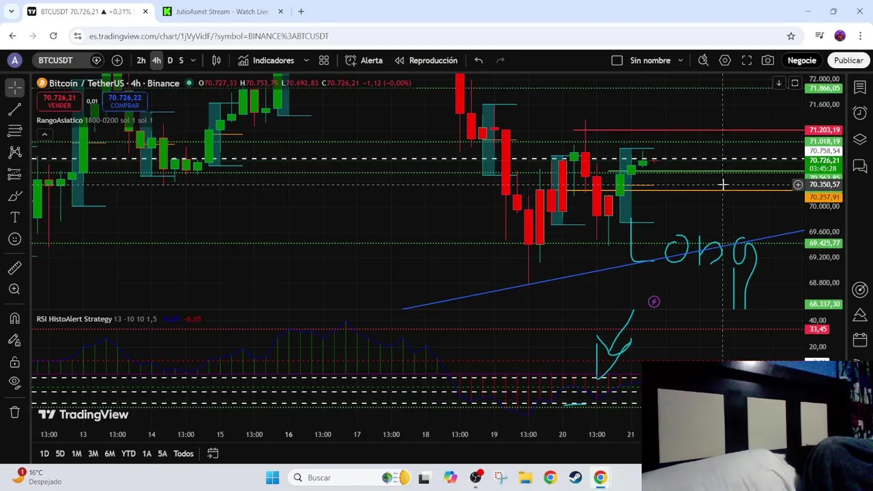This screenshot has width=873, height=491.
Task: Select the Todos date range
Action: 183,454
